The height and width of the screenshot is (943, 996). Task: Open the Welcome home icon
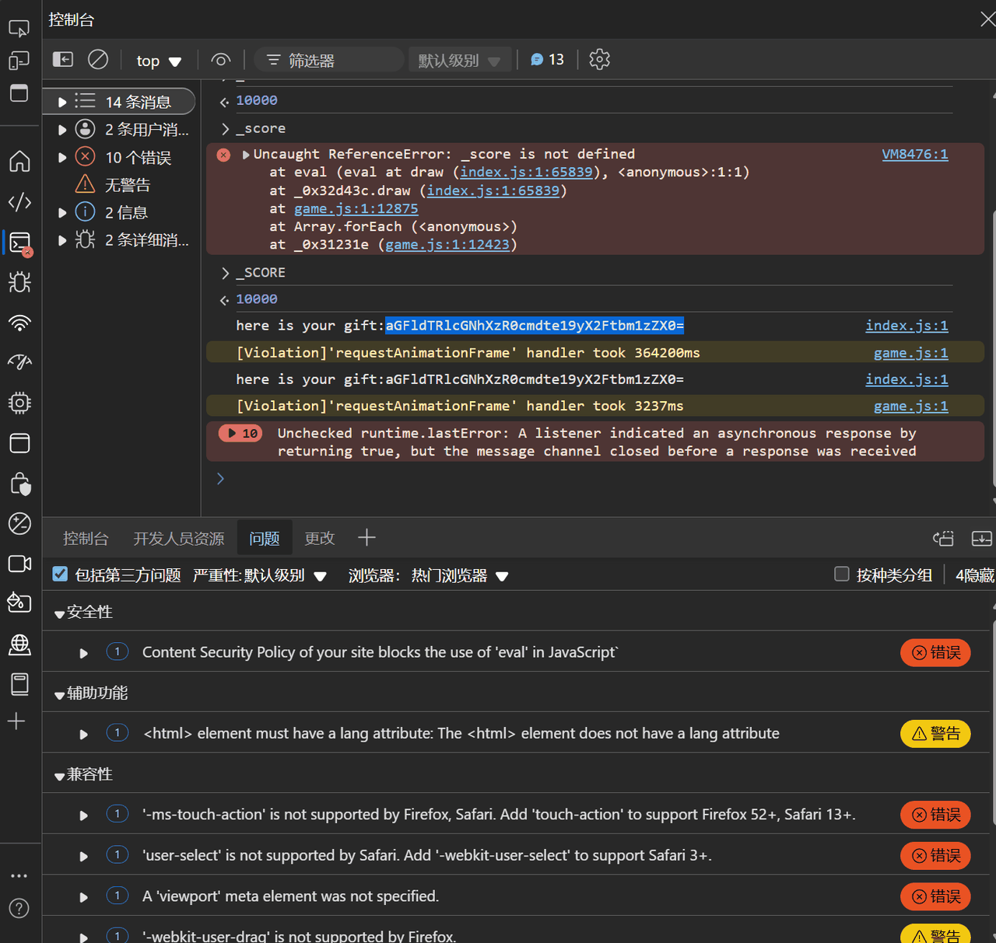(19, 161)
